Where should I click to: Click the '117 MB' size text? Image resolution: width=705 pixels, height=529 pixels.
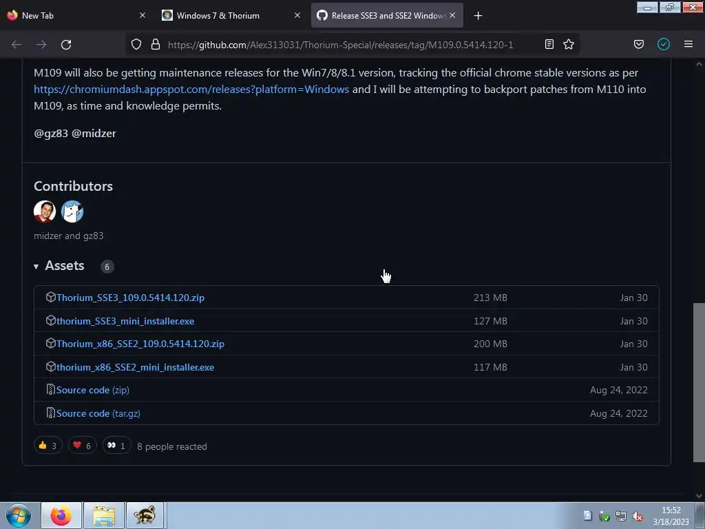[x=490, y=367]
